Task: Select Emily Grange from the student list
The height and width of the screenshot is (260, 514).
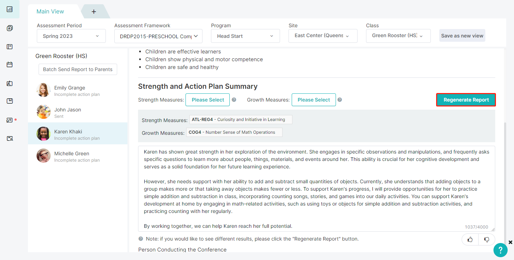Action: click(x=78, y=90)
